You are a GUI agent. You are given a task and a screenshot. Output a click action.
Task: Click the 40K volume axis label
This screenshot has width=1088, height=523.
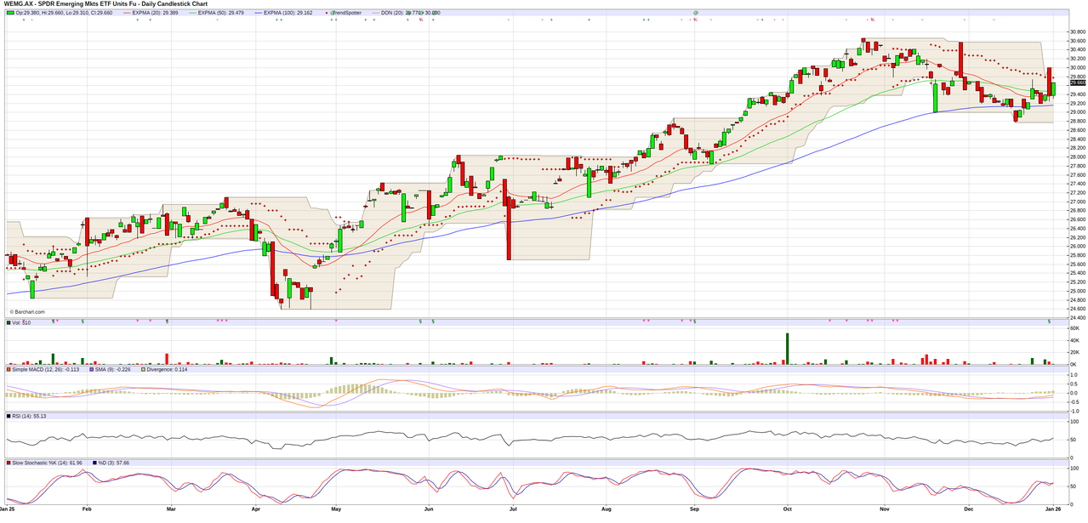point(1074,341)
